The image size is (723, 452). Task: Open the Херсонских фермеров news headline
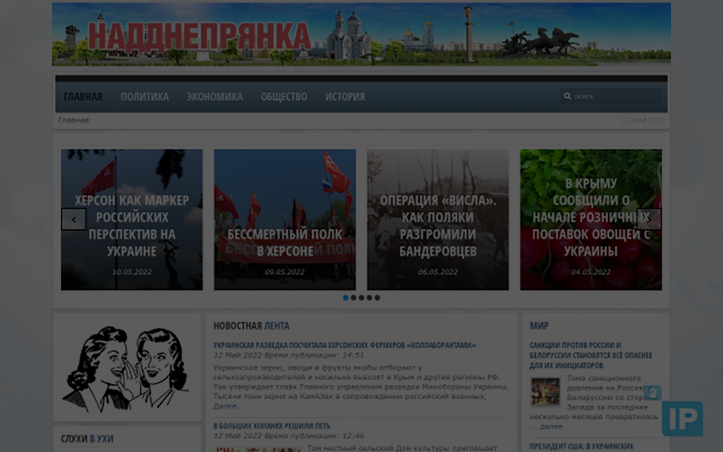coord(344,346)
